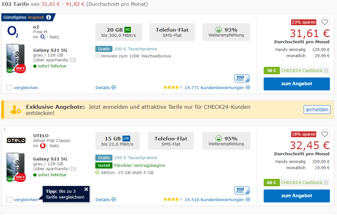The height and width of the screenshot is (215, 337).
Task: Click zum Angebot for 31,61 € offer
Action: point(297,84)
